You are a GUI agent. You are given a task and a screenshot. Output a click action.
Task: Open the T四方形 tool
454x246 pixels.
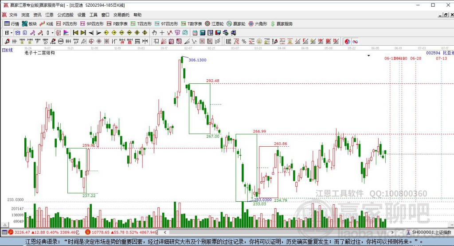tap(141, 24)
